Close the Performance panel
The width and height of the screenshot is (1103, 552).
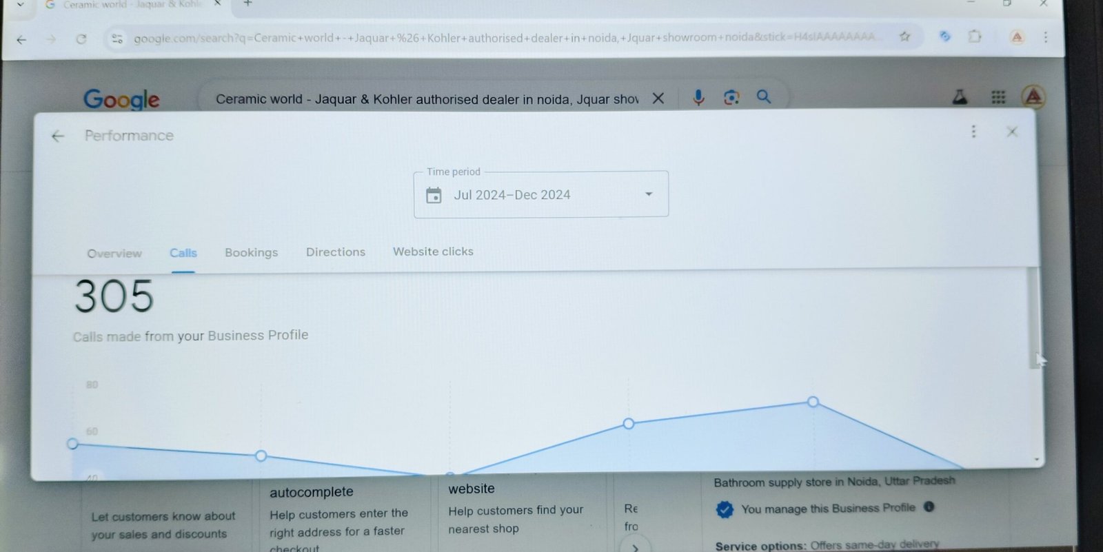tap(1011, 132)
